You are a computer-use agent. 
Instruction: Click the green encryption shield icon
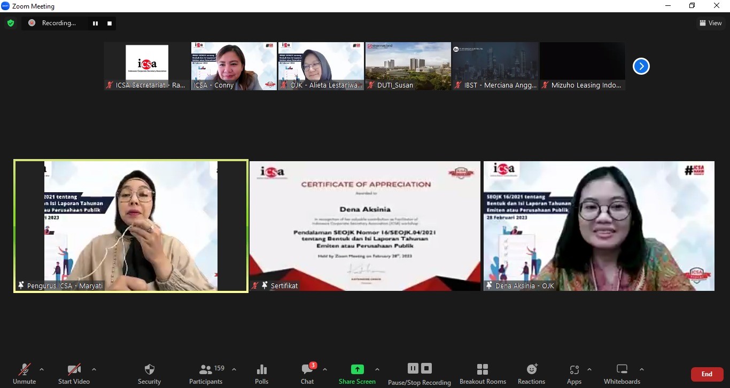pos(10,23)
